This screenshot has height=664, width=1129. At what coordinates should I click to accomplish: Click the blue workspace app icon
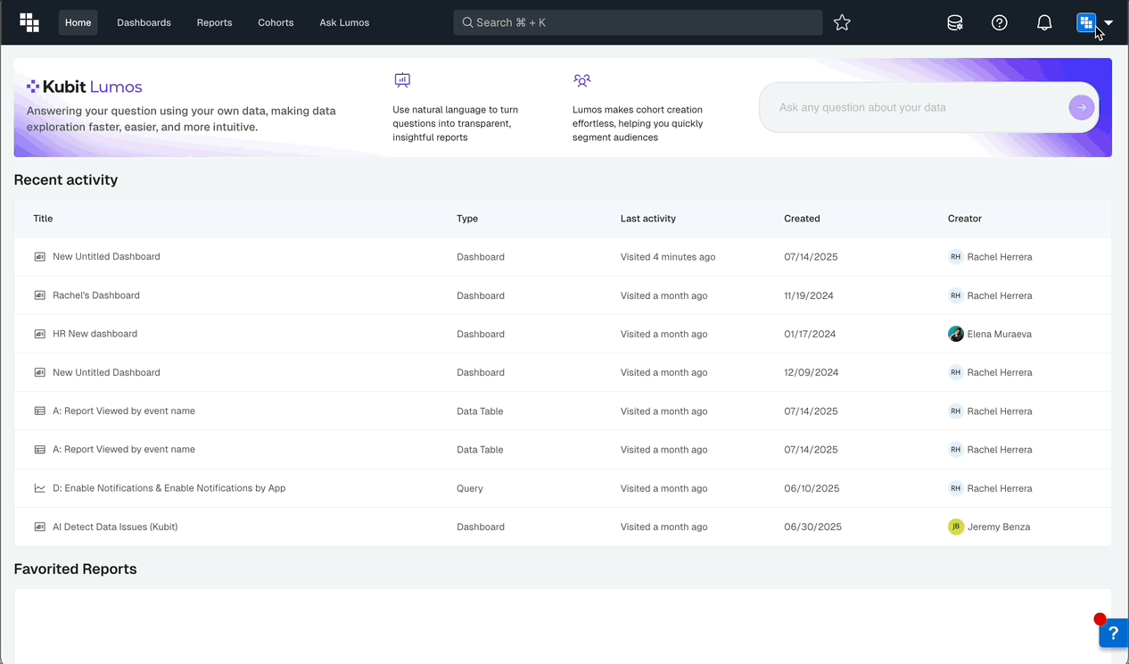1085,22
